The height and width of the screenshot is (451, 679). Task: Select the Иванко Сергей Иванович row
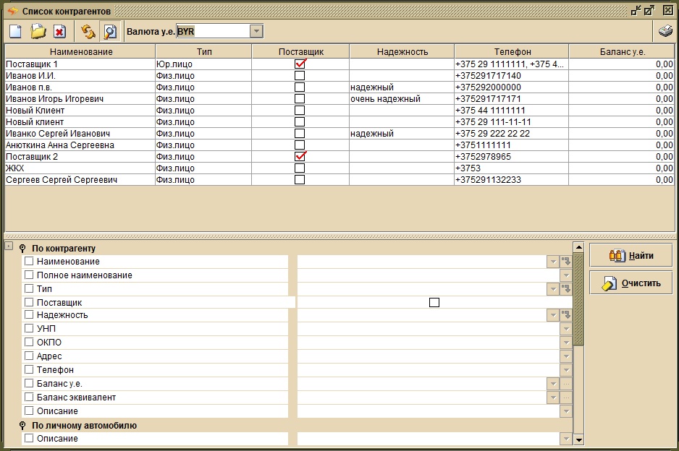(x=340, y=134)
